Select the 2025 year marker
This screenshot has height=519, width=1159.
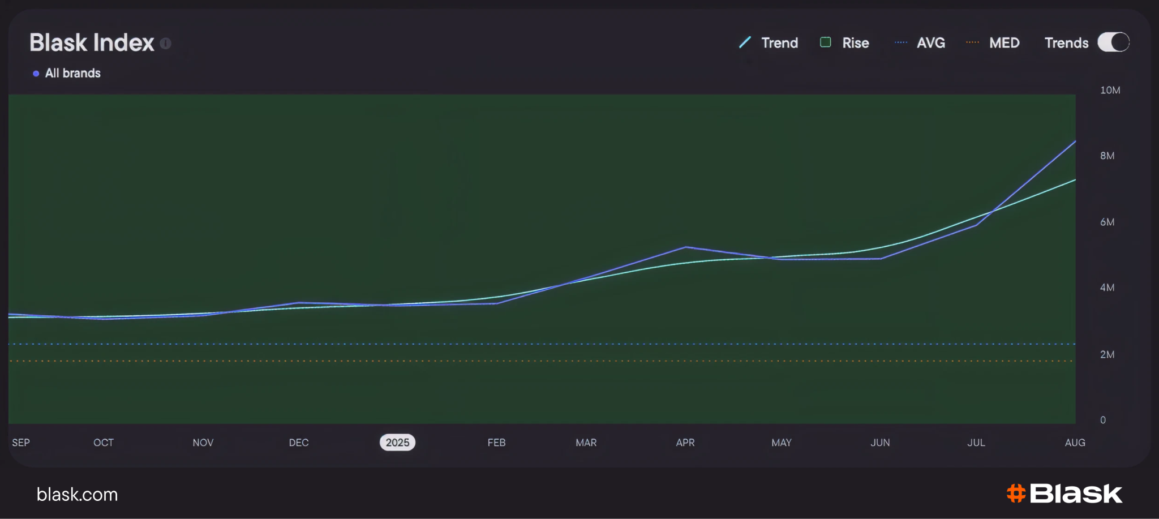tap(397, 443)
